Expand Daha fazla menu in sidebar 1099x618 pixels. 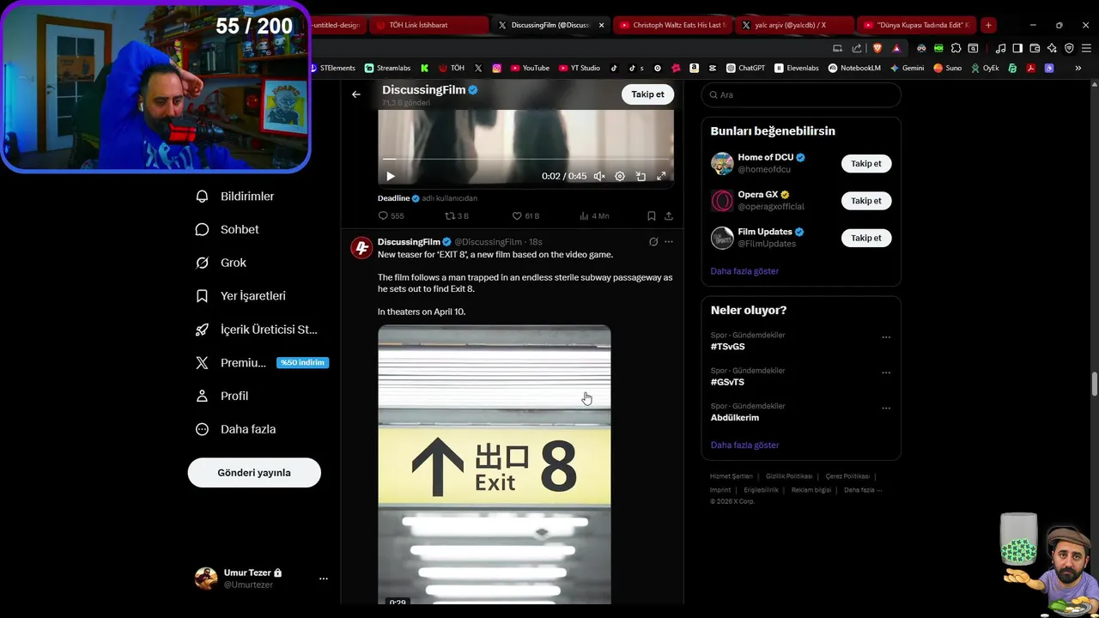click(235, 429)
